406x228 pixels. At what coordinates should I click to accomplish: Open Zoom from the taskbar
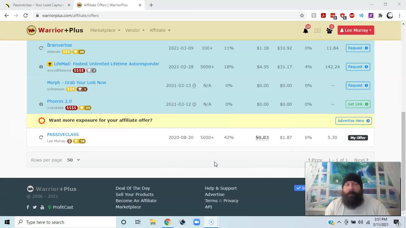[197, 222]
